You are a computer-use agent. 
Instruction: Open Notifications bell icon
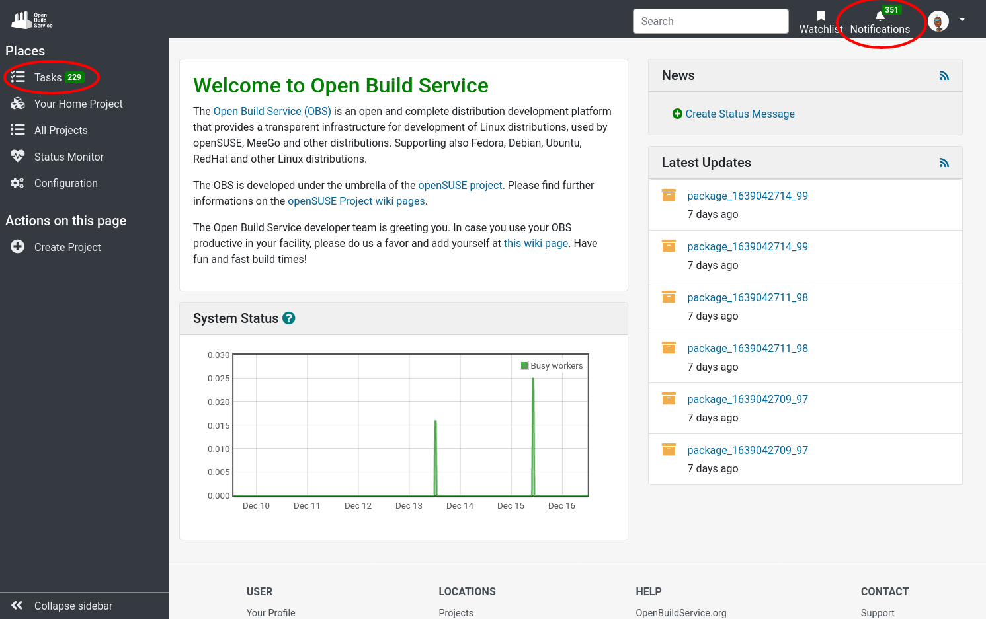pyautogui.click(x=880, y=17)
